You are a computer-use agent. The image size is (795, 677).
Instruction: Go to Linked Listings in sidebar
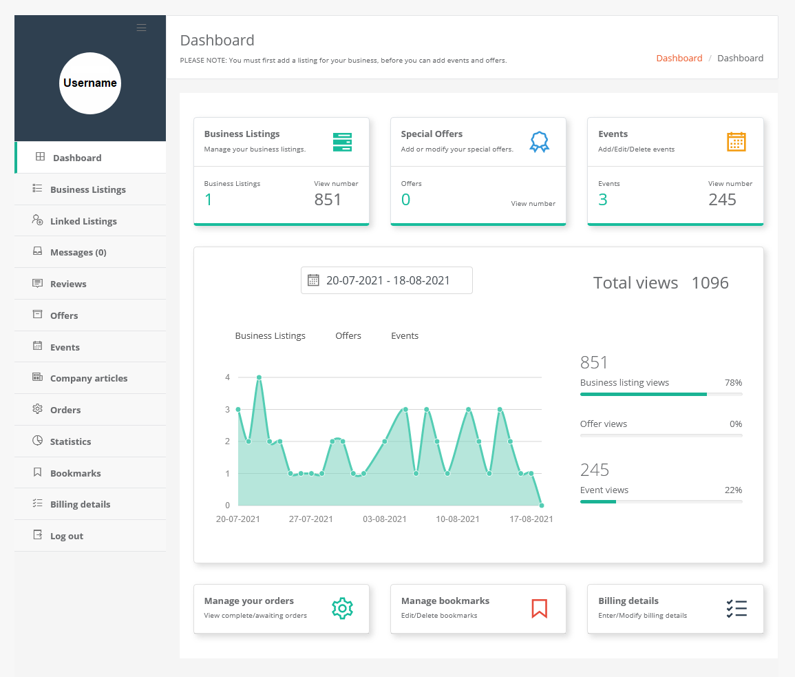[x=90, y=221]
